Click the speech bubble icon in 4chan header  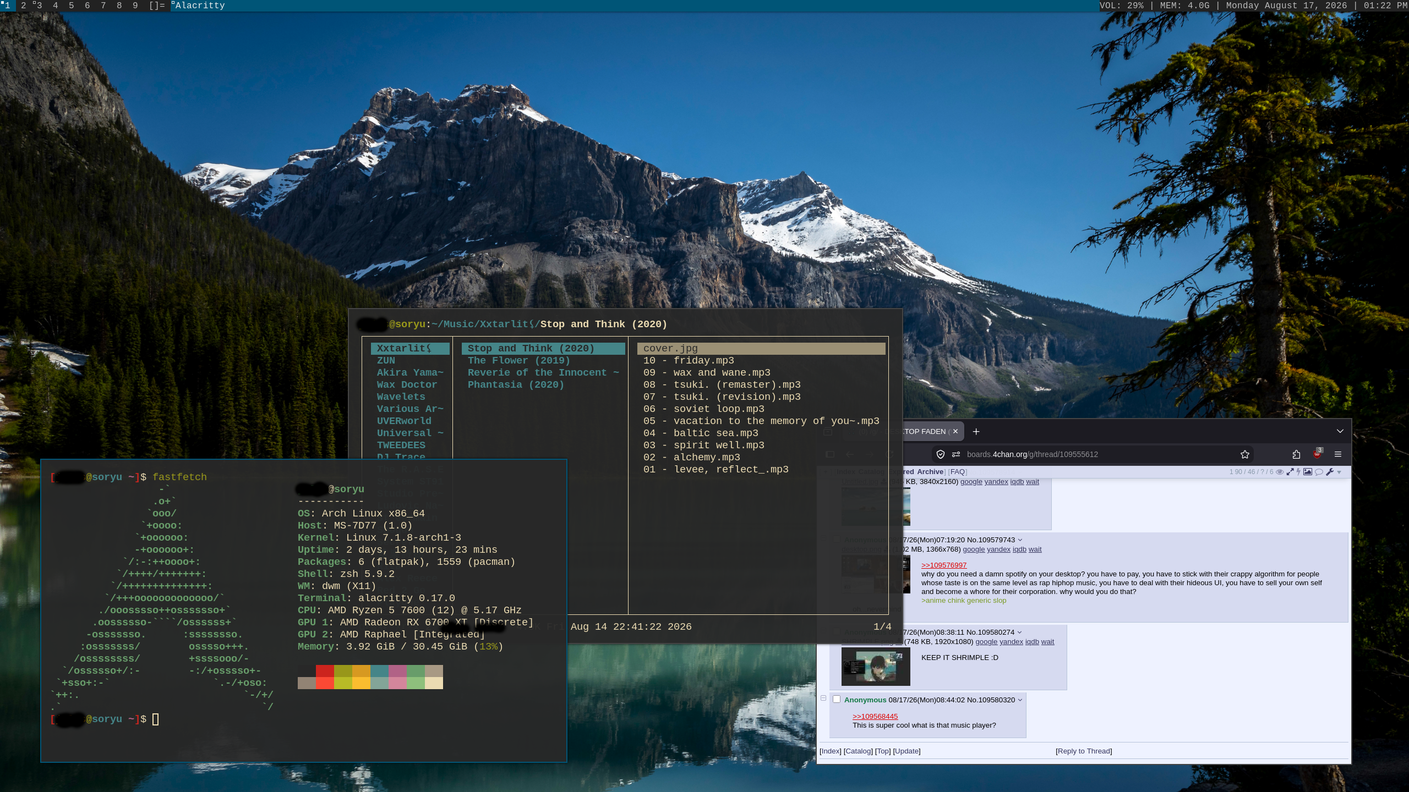pyautogui.click(x=1319, y=472)
